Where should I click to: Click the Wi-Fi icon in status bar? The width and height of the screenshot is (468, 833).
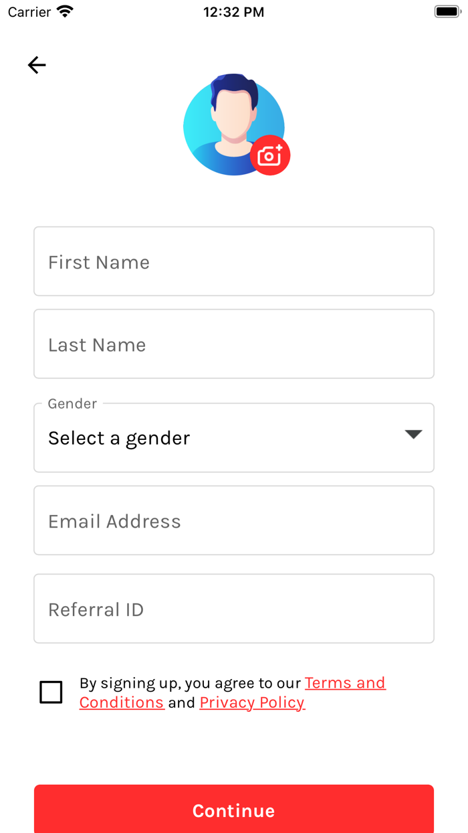[64, 11]
